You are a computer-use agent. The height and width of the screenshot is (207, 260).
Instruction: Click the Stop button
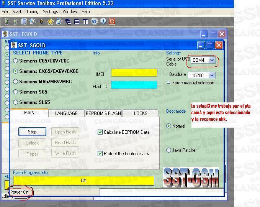pyautogui.click(x=32, y=132)
